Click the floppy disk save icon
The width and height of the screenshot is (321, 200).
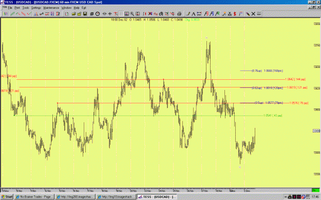tap(85, 14)
